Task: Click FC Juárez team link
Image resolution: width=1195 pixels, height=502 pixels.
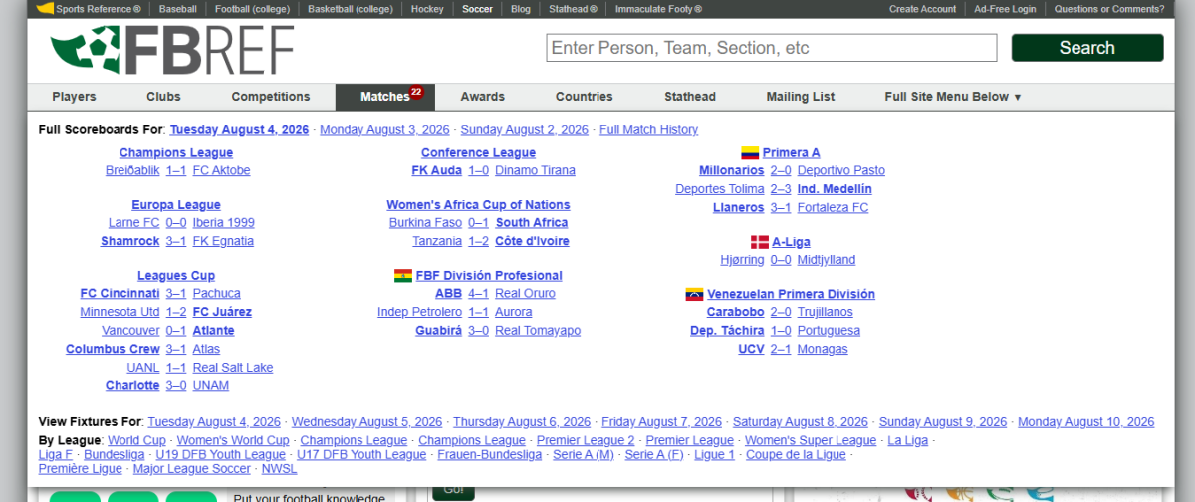Action: pos(222,312)
